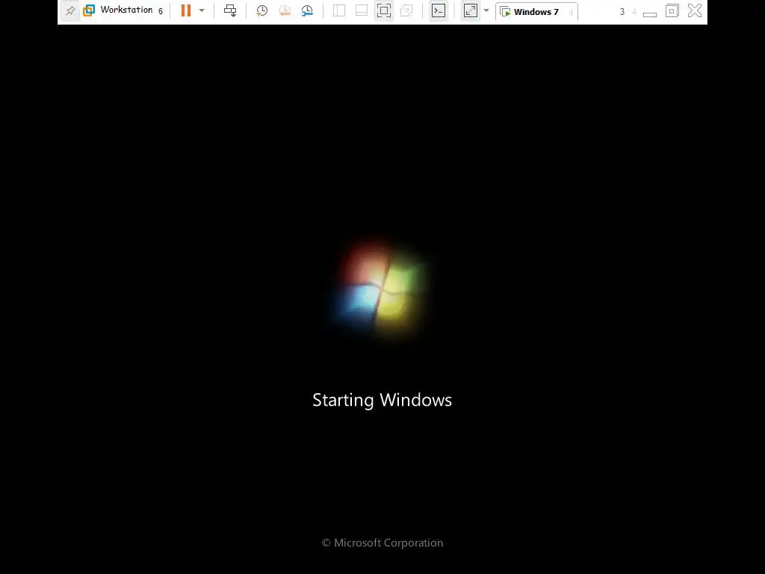This screenshot has height=574, width=765.
Task: Show or hide the library sidebar
Action: coord(339,10)
